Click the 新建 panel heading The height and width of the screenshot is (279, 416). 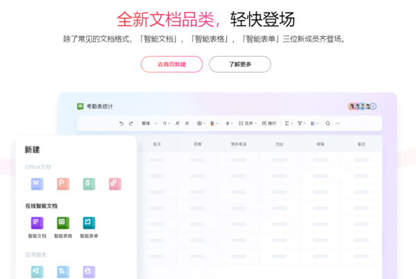pyautogui.click(x=32, y=150)
